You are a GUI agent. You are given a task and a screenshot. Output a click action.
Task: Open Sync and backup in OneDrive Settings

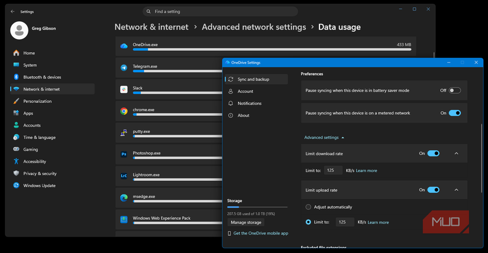pyautogui.click(x=257, y=79)
